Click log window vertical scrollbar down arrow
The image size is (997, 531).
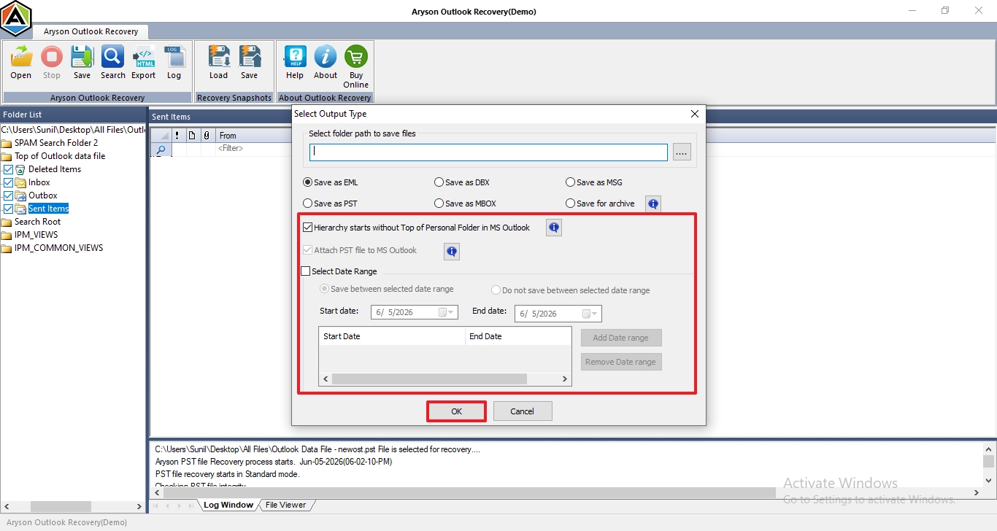pos(988,480)
